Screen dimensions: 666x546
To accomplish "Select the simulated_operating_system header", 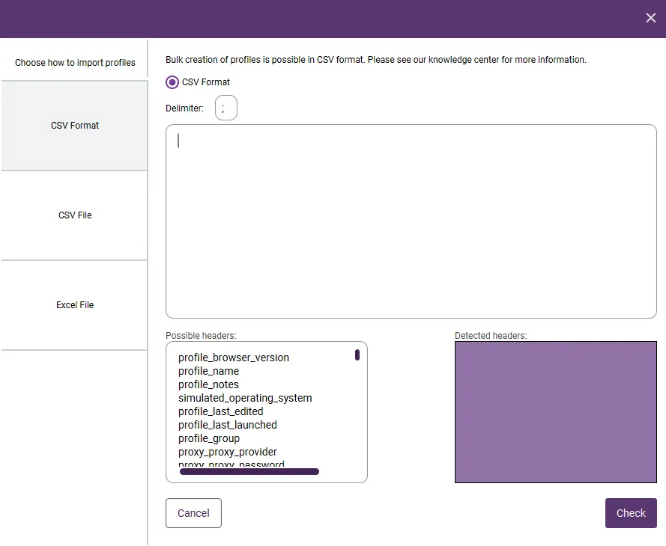I will [x=245, y=397].
